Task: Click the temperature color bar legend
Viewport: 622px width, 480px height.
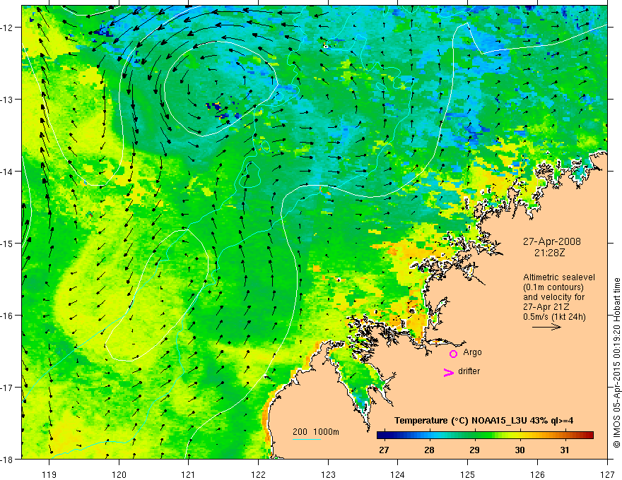Action: click(x=485, y=436)
